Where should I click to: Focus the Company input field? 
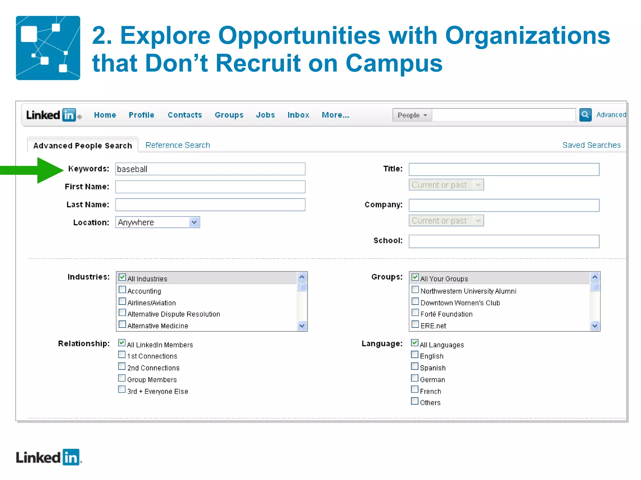click(x=504, y=205)
